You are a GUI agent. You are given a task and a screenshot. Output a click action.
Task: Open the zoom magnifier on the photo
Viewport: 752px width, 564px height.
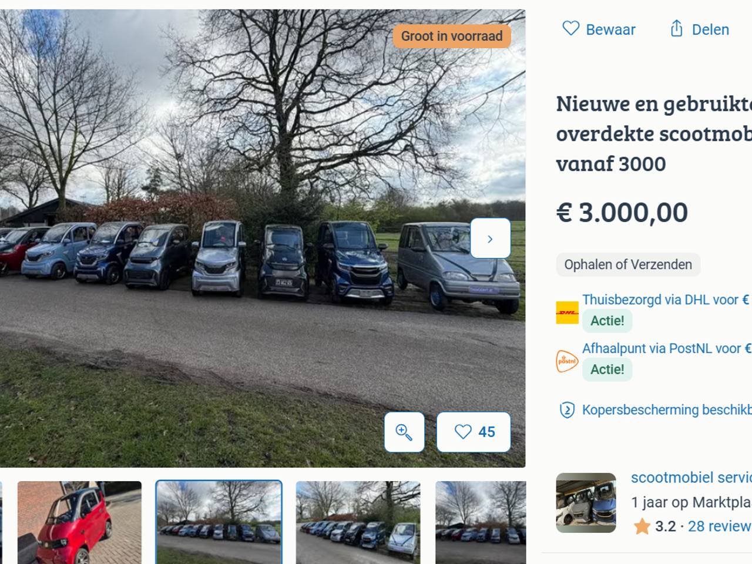click(404, 432)
